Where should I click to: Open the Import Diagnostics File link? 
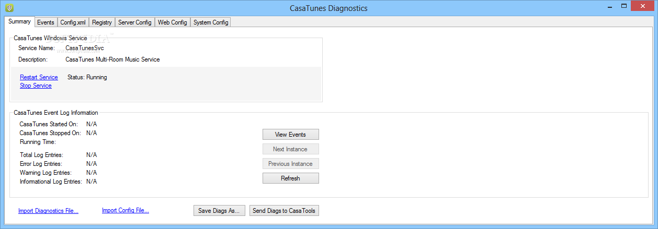pyautogui.click(x=48, y=211)
